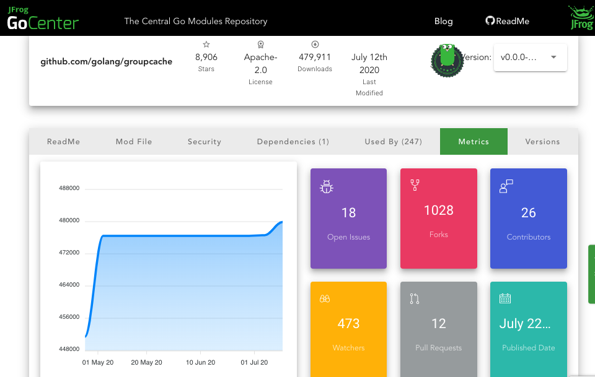The height and width of the screenshot is (377, 595).
Task: Click the pull request icon on gray card
Action: point(415,298)
